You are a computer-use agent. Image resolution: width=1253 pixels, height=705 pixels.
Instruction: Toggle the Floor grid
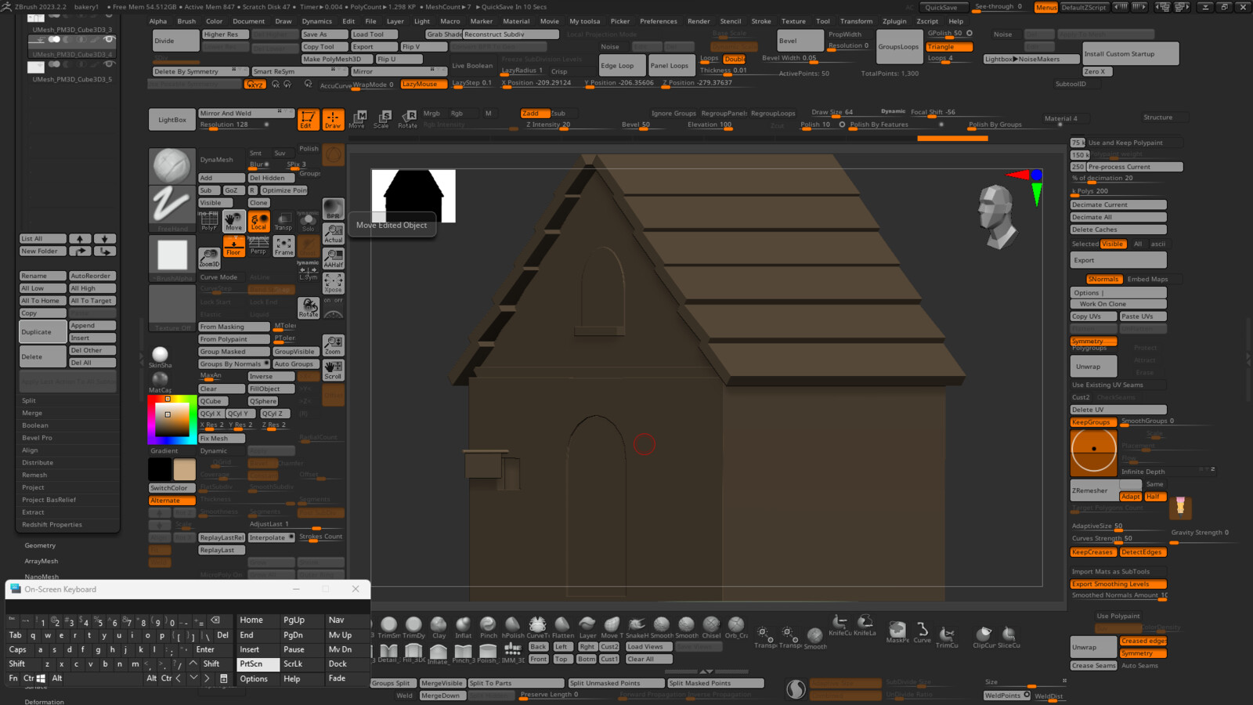233,246
